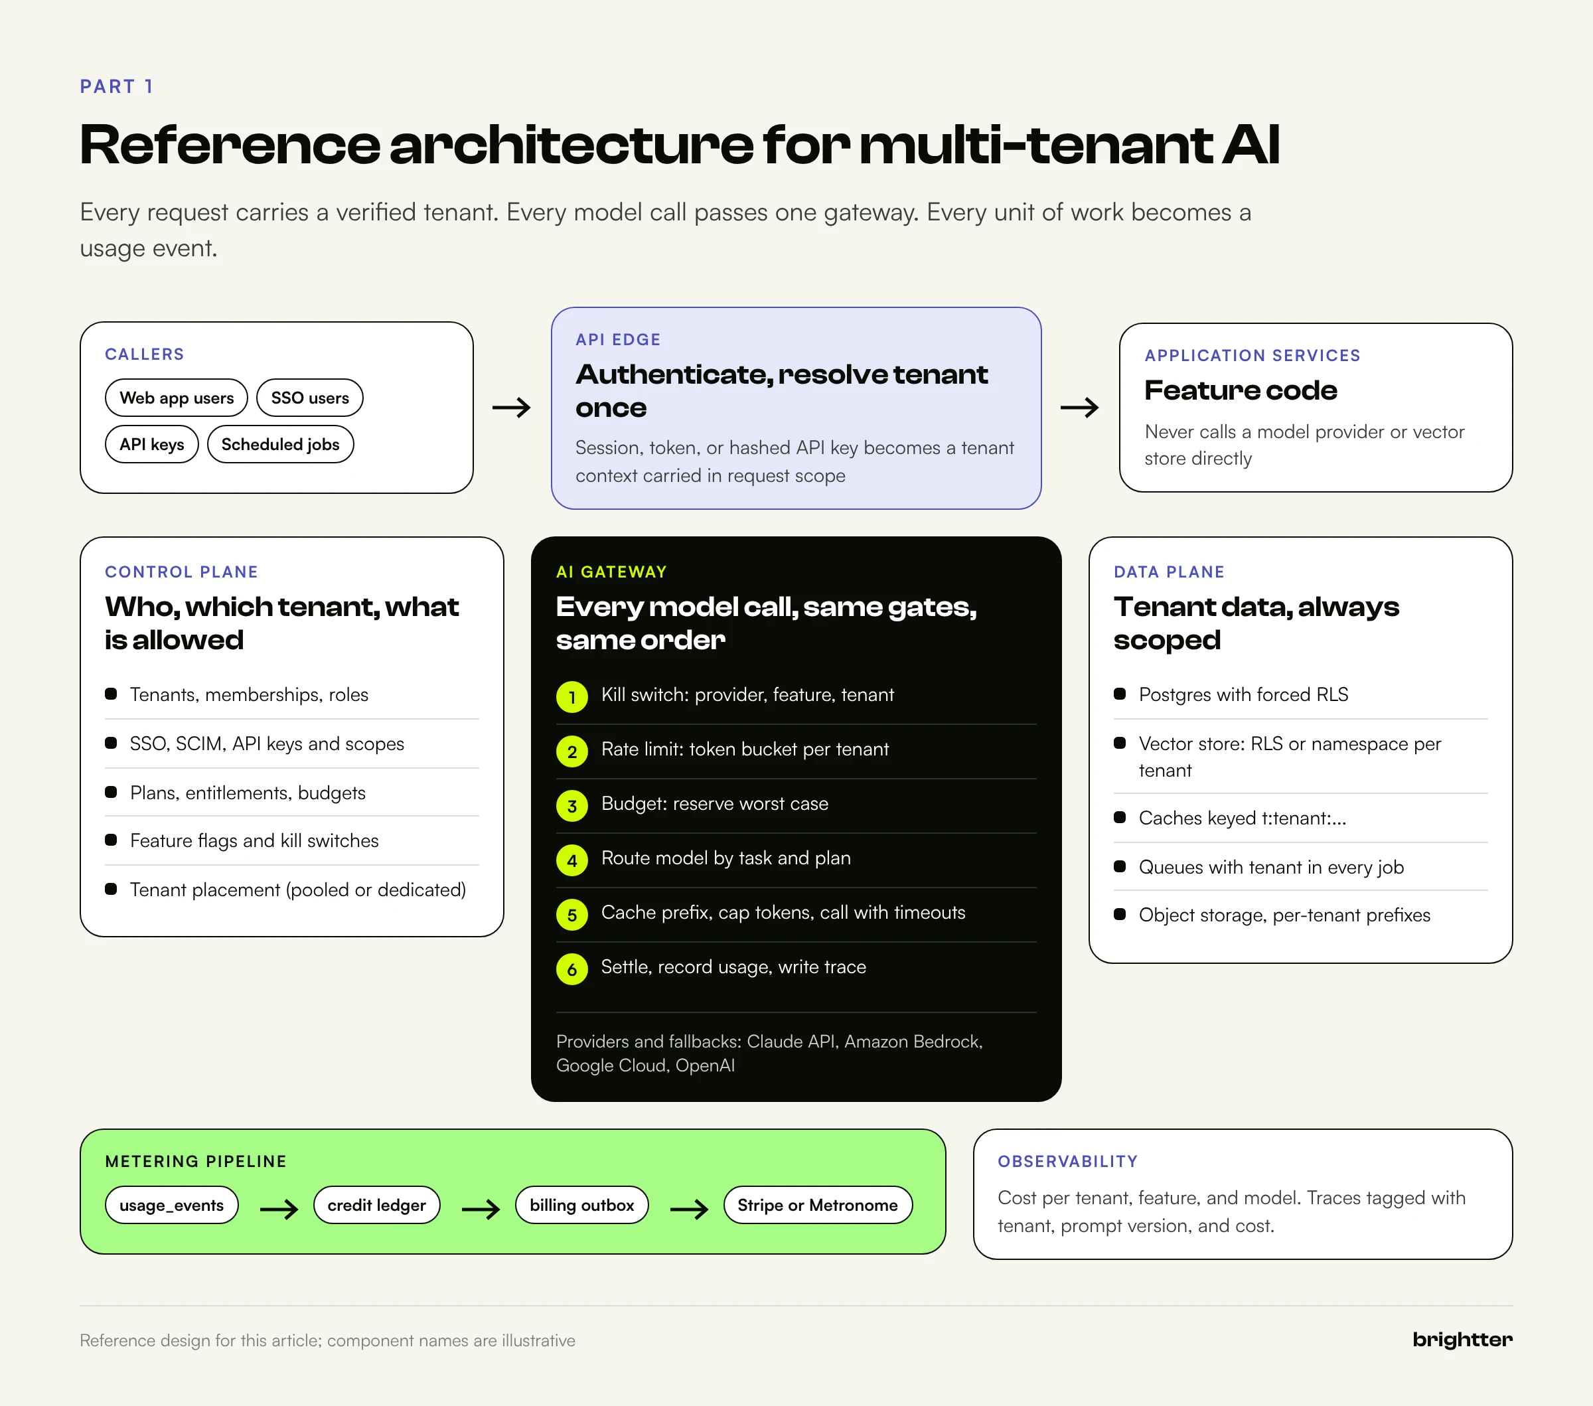Screen dimensions: 1593x1406
Task: Click "Caches keyed t:tenant:..." item
Action: point(1243,819)
